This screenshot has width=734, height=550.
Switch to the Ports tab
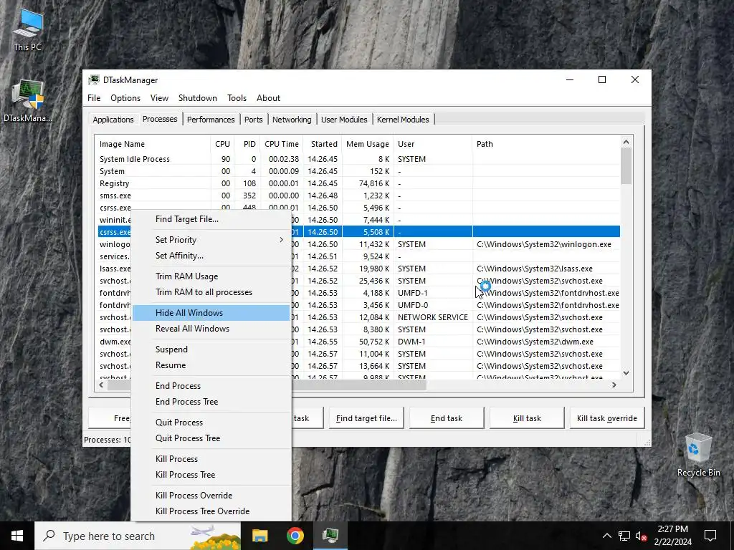pyautogui.click(x=253, y=120)
